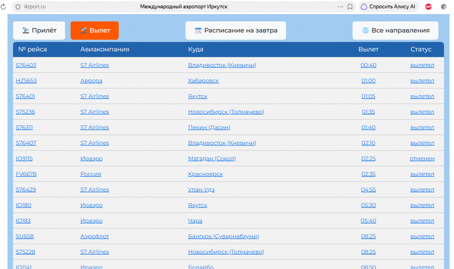Open Все направления destinations filter
The image size is (454, 269).
(x=395, y=31)
